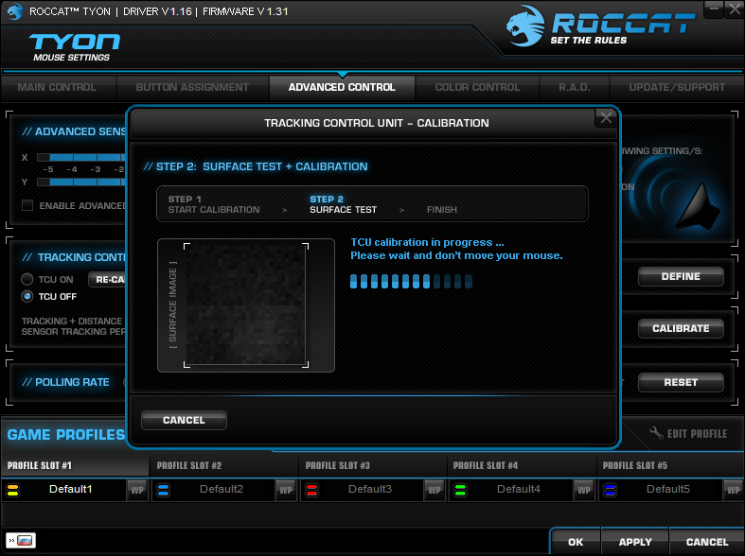
Task: Click the surface image preview
Action: [x=245, y=305]
